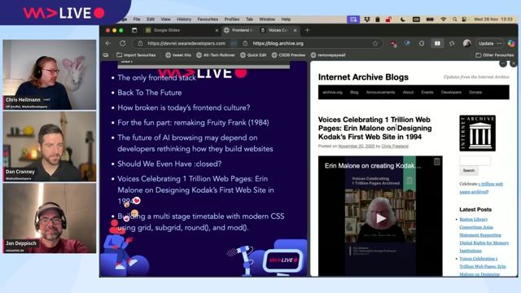Screen dimensions: 521x293
Task: Open 'Back To The Future' slide link
Action: (150, 93)
